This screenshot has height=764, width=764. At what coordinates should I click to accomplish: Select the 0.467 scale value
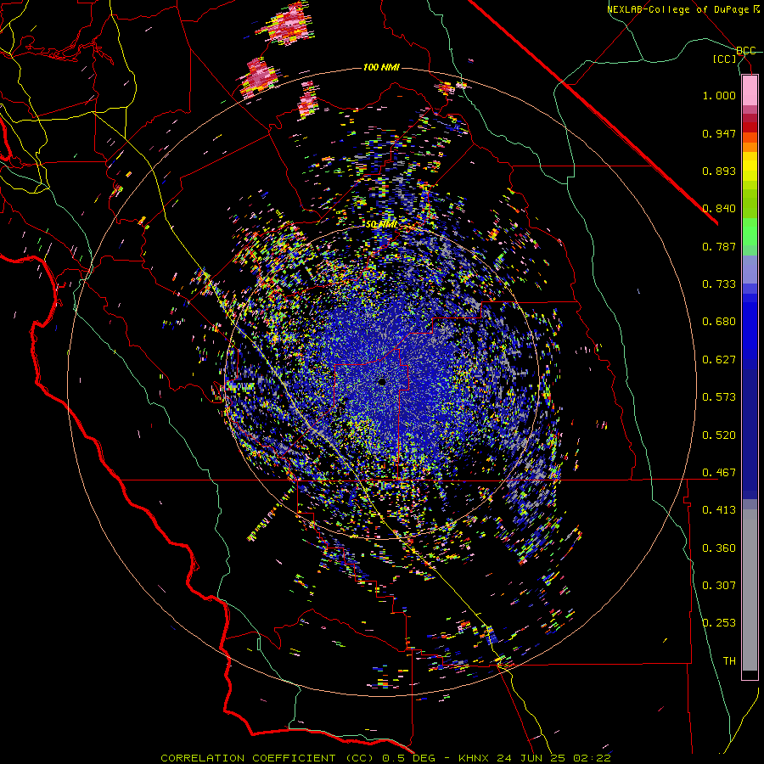click(x=719, y=473)
